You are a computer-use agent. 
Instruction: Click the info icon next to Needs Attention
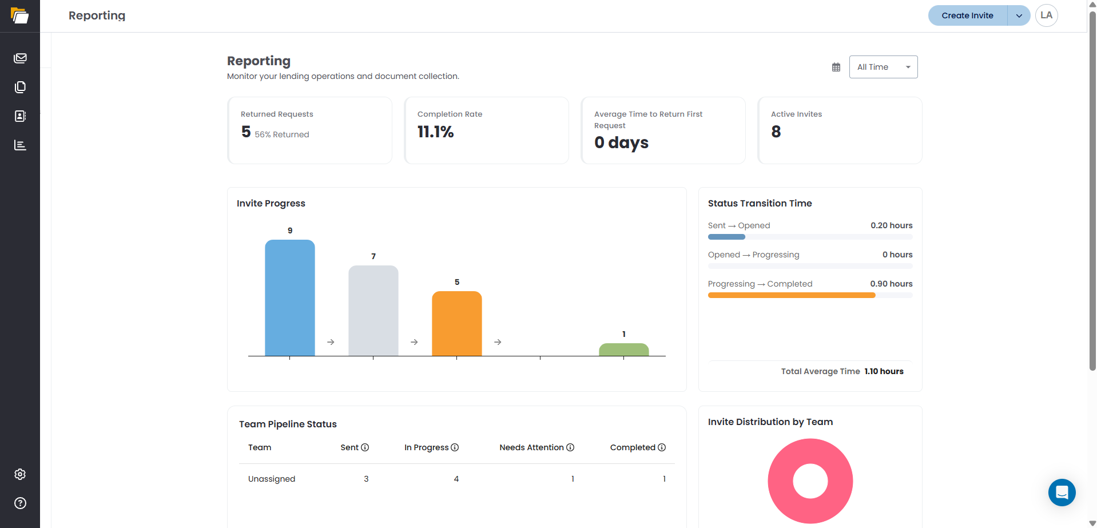(570, 447)
